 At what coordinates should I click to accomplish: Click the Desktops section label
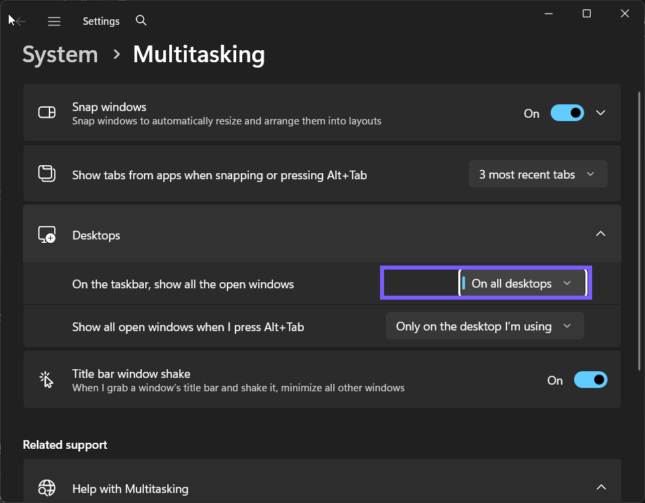tap(96, 235)
